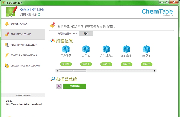Select the 用户设置 cube icon

pos(66,49)
